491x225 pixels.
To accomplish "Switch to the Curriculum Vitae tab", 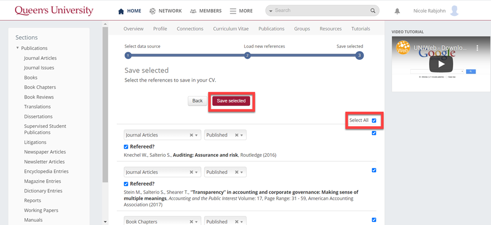I will click(x=231, y=29).
